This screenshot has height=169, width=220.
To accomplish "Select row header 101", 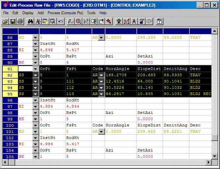I will coord(10,132).
